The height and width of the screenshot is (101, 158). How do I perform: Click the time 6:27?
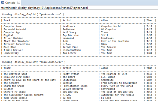pyautogui.click(x=149, y=29)
